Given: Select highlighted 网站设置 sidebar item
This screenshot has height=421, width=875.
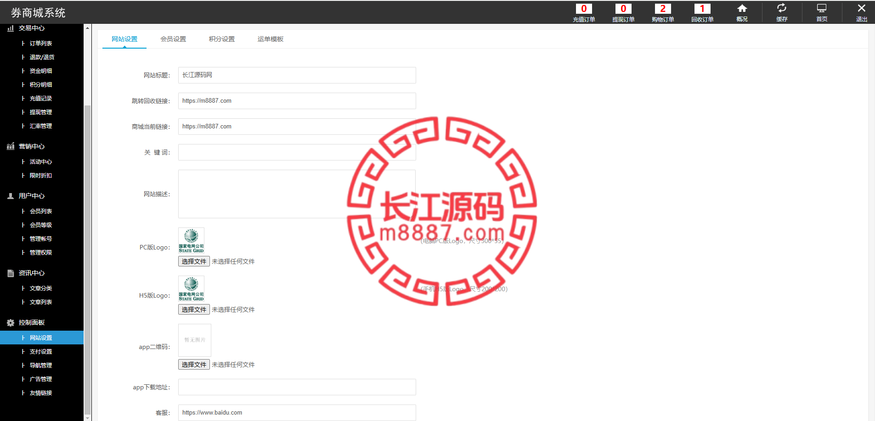Looking at the screenshot, I should [41, 338].
